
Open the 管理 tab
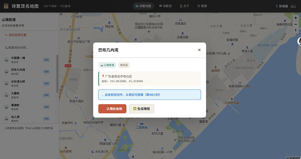[202, 6]
